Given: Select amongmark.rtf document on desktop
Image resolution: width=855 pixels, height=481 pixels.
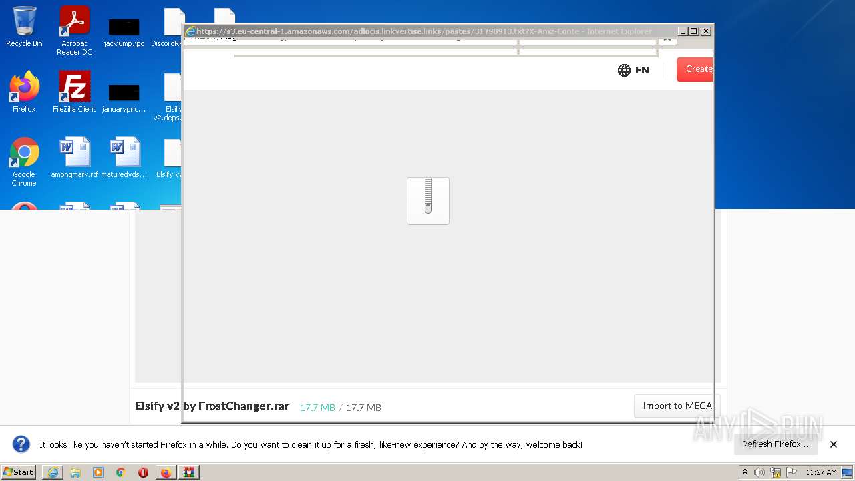Looking at the screenshot, I should pyautogui.click(x=74, y=158).
